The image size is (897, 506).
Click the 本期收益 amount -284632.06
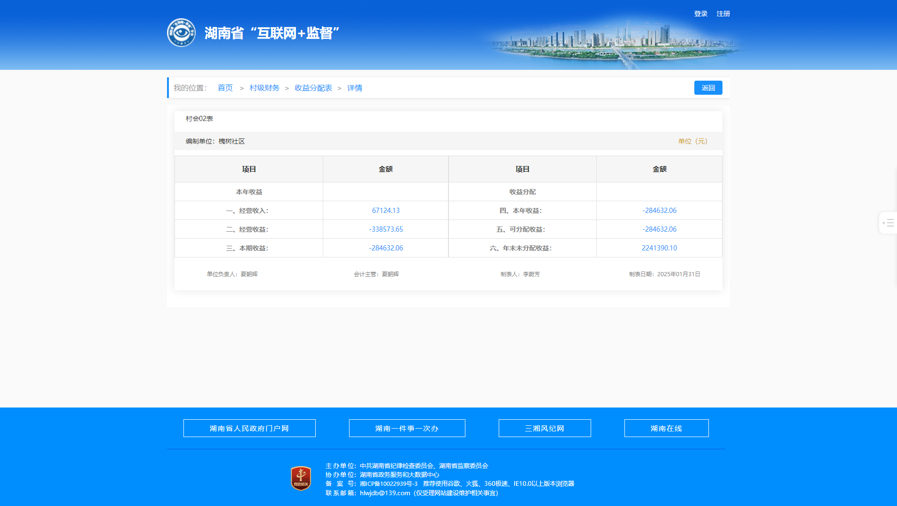[x=386, y=248]
